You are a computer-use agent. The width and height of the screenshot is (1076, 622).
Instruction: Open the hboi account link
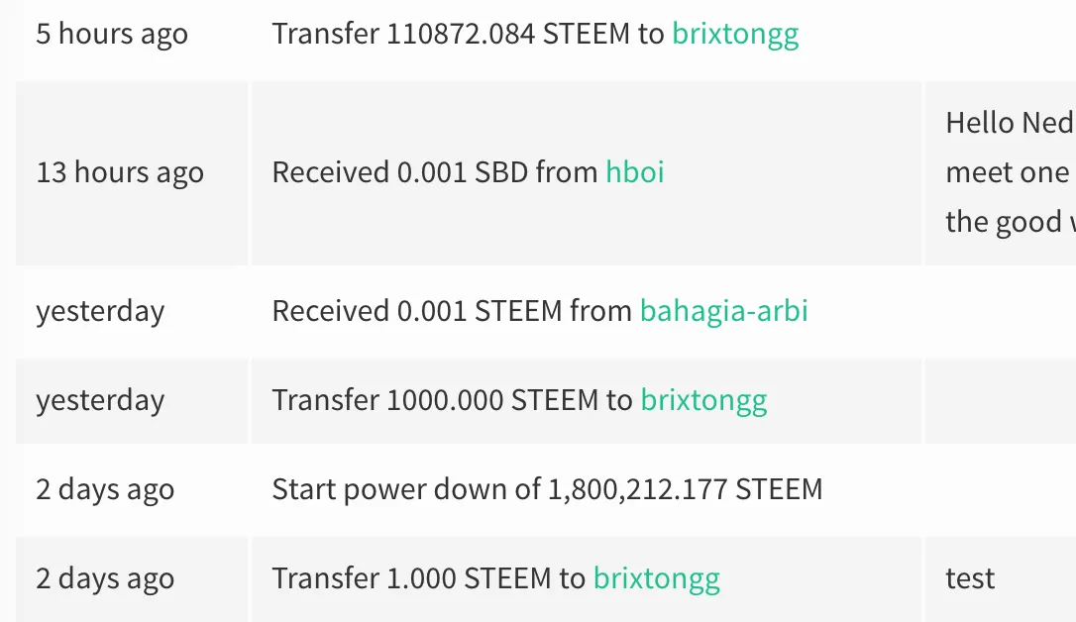coord(634,173)
